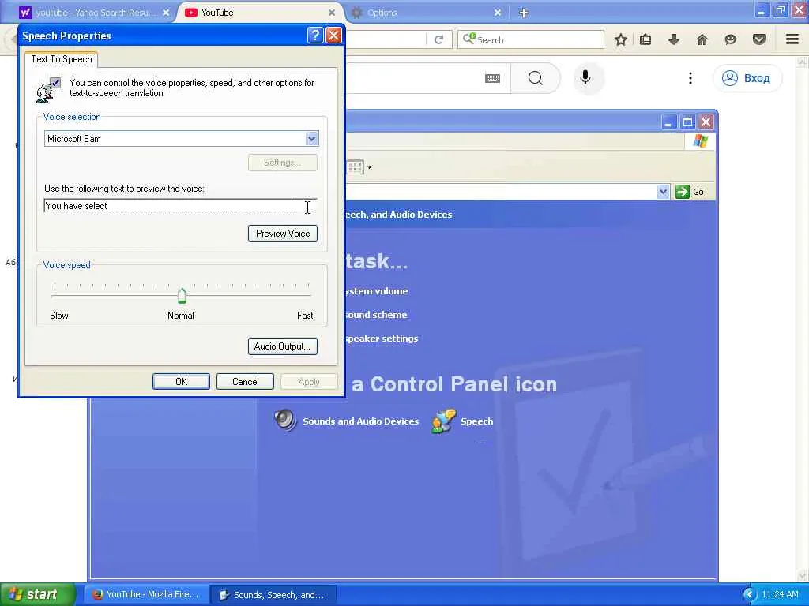The width and height of the screenshot is (809, 606).
Task: Click the Firefox page scrollbar up arrow
Action: tap(803, 63)
